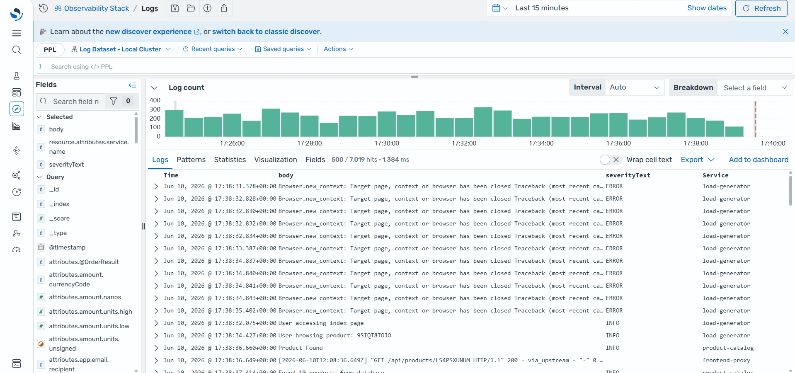The height and width of the screenshot is (373, 795).
Task: Click the Refresh button
Action: tap(761, 8)
